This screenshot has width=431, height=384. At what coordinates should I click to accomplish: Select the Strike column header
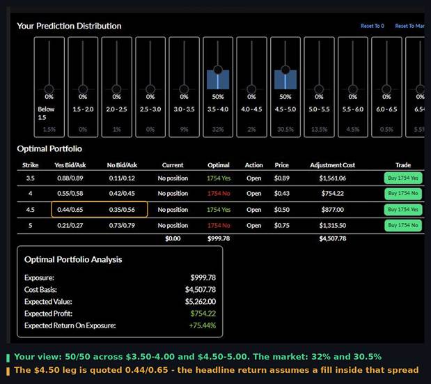(x=30, y=165)
